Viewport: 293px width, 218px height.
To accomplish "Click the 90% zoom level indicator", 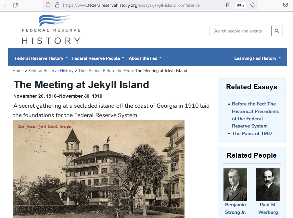I will coord(240,5).
